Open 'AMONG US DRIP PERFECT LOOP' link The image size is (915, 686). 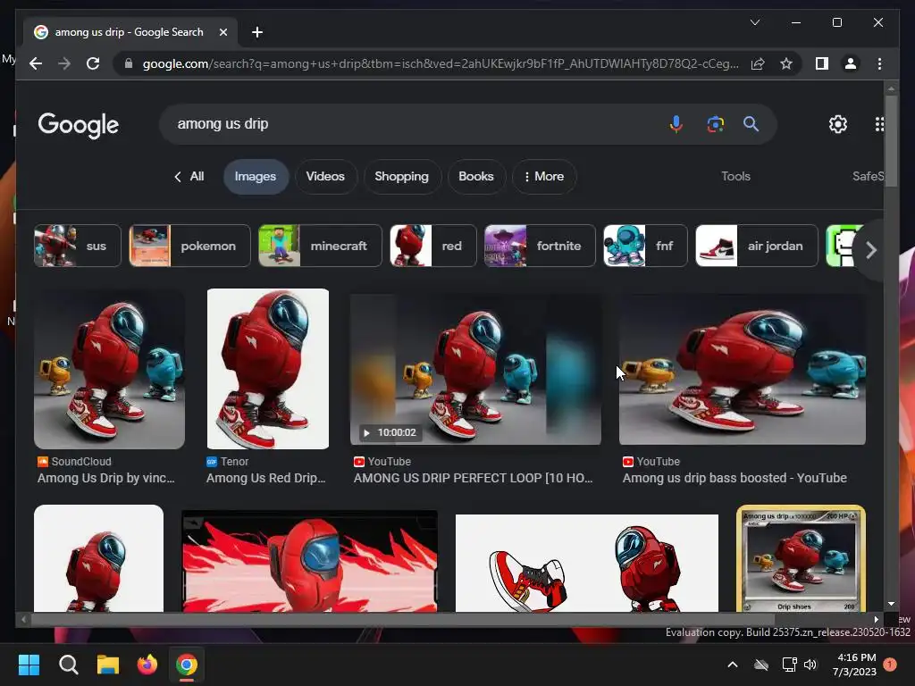(x=474, y=478)
